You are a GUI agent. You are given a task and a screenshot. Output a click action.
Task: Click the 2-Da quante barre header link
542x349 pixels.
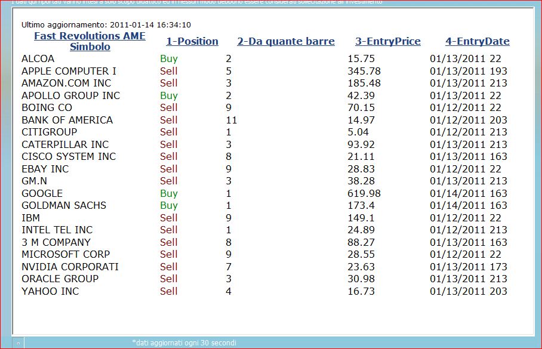click(286, 42)
